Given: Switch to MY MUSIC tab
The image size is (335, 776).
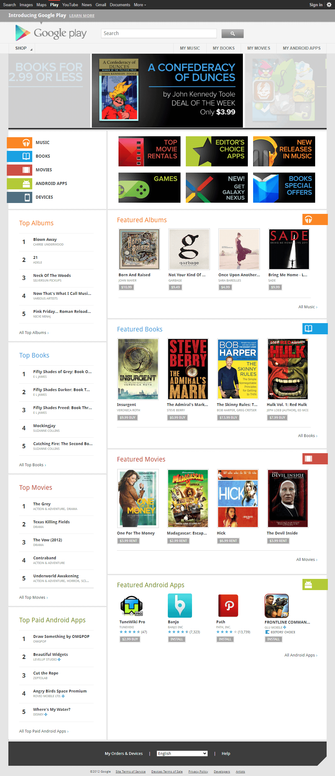Looking at the screenshot, I should click(x=190, y=48).
